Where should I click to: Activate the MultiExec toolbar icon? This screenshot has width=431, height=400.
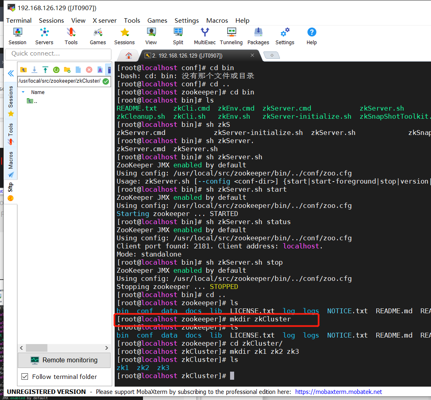205,36
